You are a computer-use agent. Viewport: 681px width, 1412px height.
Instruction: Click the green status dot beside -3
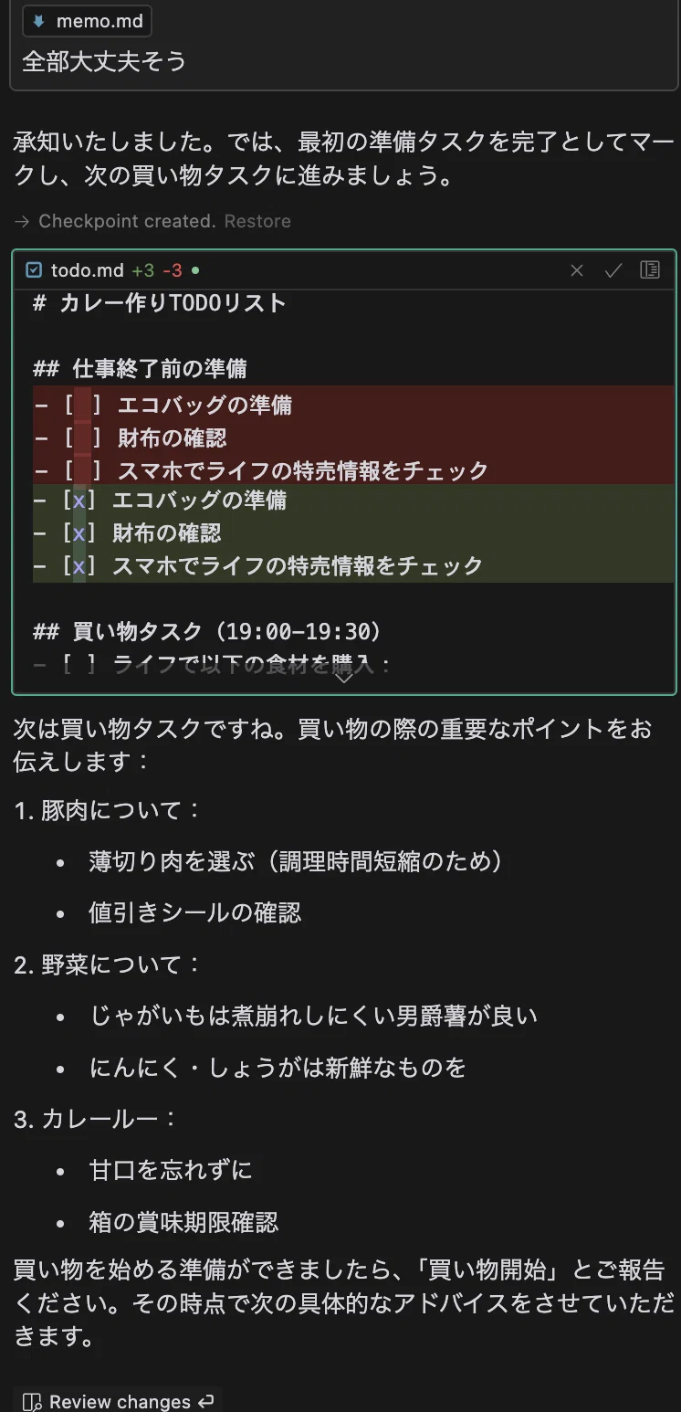(x=195, y=270)
